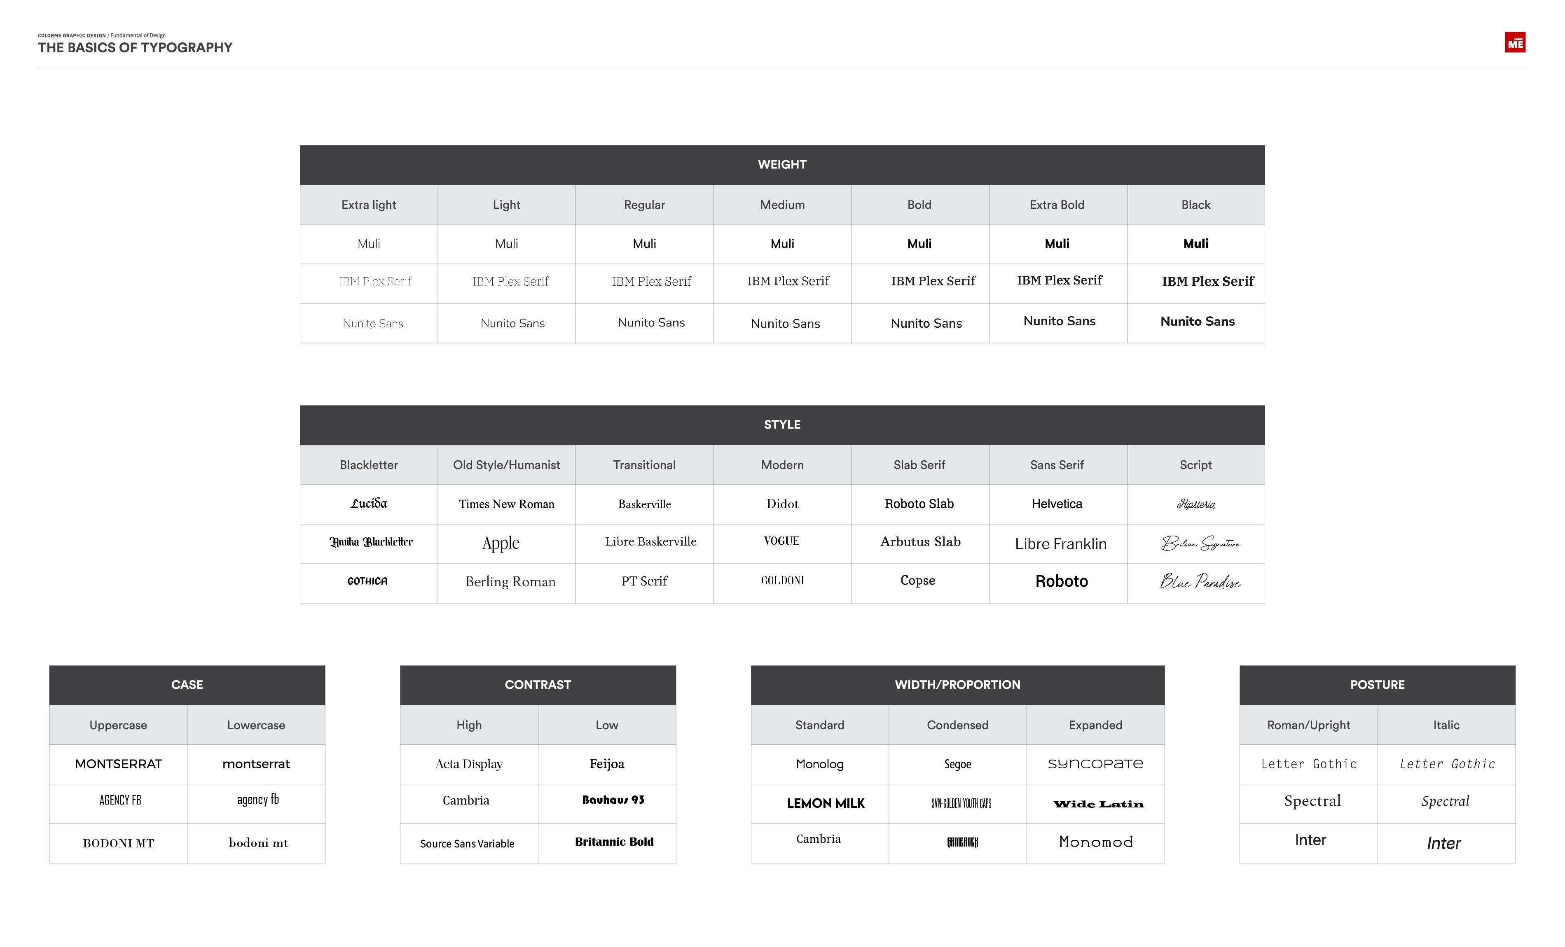
Task: Click the 'GOTHICA' blackletter cell
Action: [x=368, y=583]
